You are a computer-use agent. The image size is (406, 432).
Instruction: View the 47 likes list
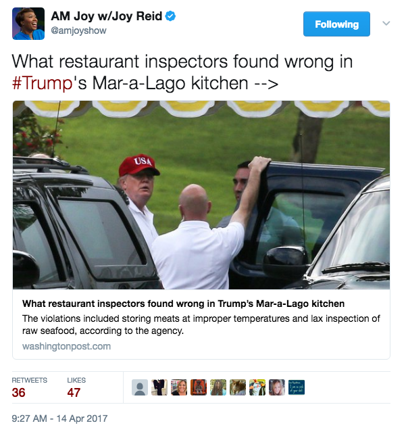tap(76, 387)
